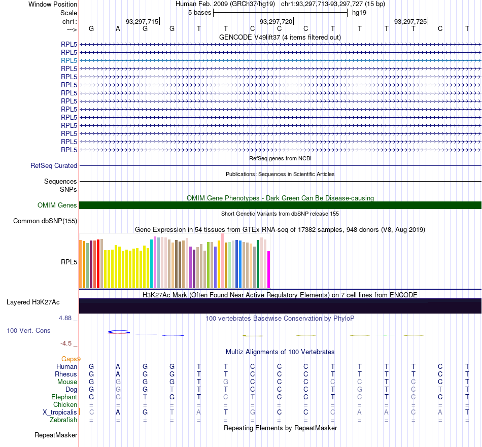Click the light-blue highlighted RPL5 transcript label
Image resolution: width=482 pixels, height=447 pixels.
[69, 60]
